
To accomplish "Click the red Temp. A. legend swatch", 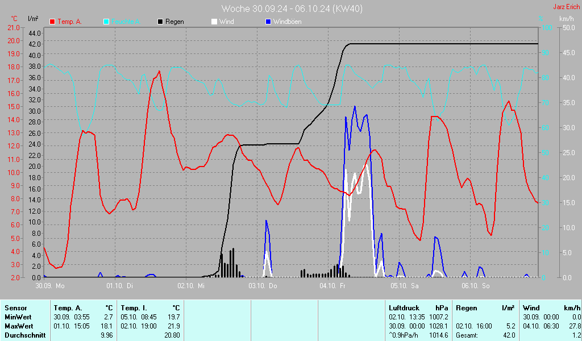I will pos(52,22).
